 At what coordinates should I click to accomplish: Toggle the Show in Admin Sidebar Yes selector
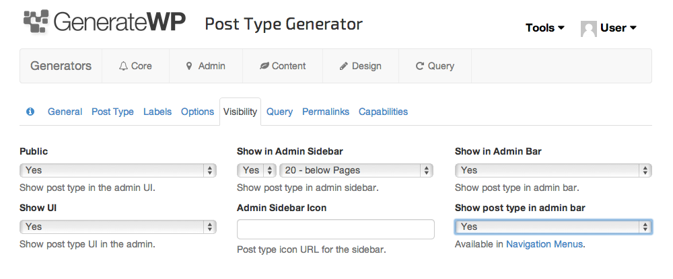pyautogui.click(x=256, y=170)
